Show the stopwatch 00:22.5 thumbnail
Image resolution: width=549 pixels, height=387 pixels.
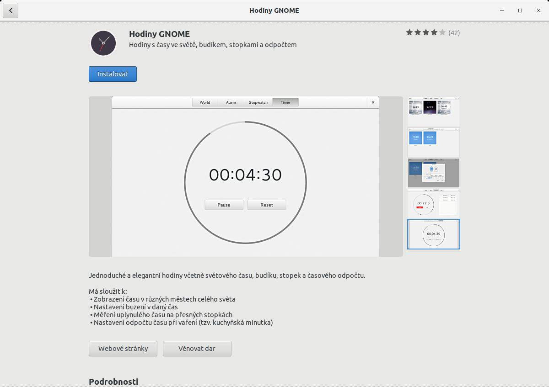point(434,203)
